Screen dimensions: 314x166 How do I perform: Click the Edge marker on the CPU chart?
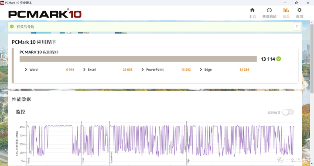[188, 161]
